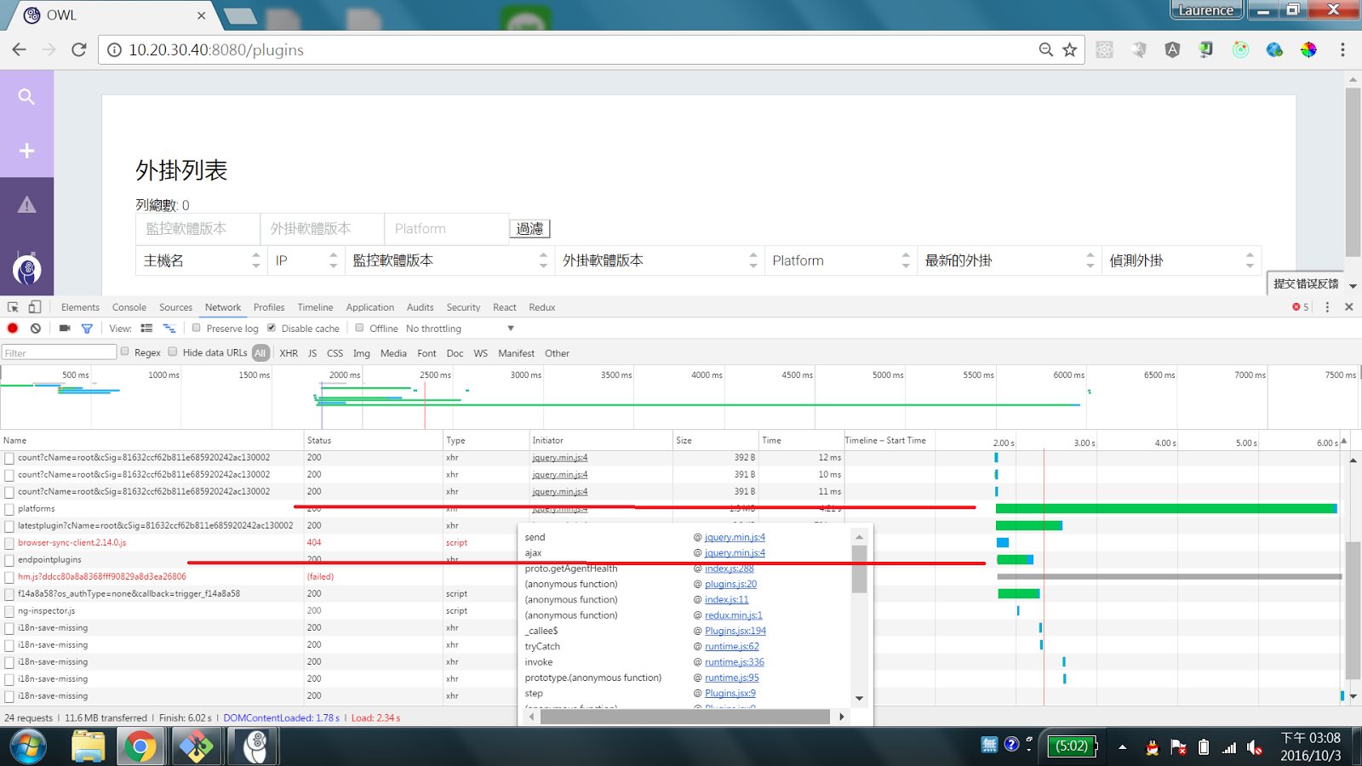Open redux.min.js:1 initiator link
The height and width of the screenshot is (766, 1362).
[734, 615]
